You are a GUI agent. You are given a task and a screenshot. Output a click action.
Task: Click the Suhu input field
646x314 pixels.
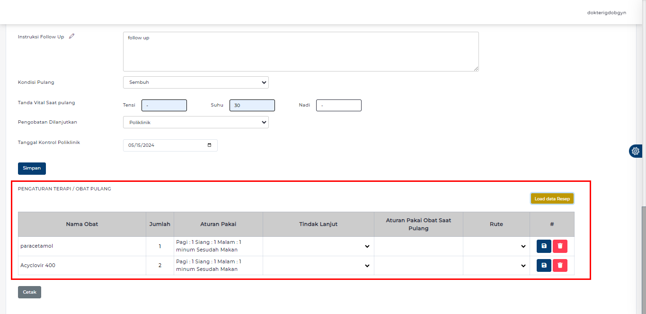pos(252,106)
